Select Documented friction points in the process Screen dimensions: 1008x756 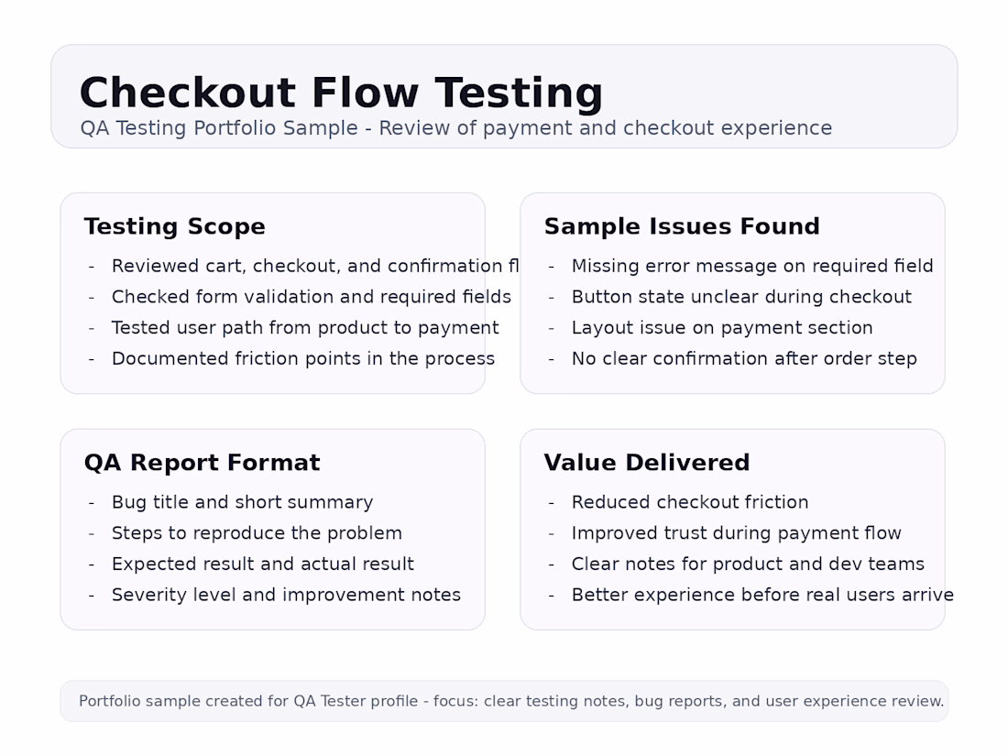[x=303, y=358]
